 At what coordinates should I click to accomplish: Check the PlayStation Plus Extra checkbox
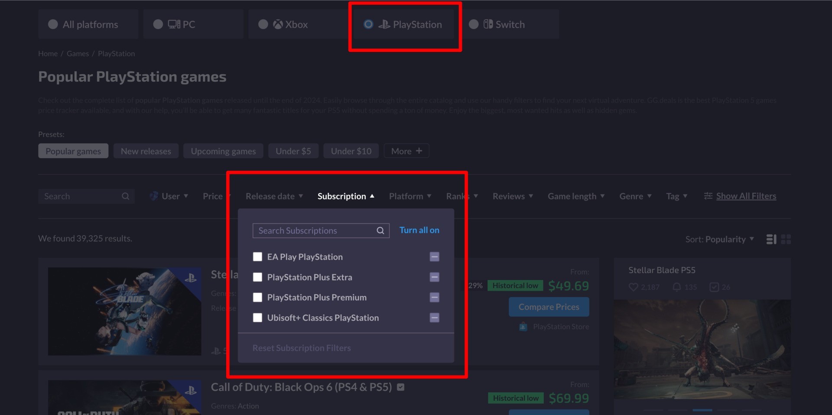257,277
